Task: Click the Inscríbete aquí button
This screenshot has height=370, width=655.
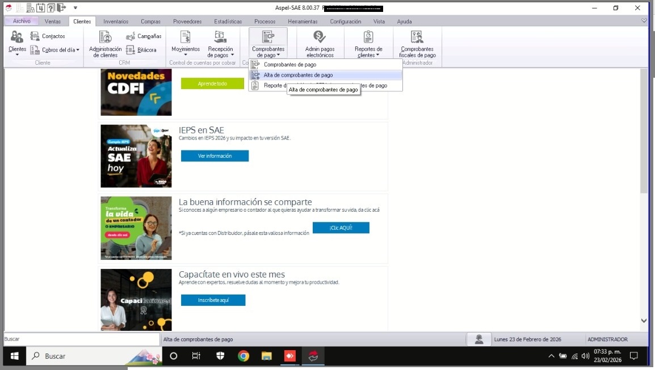Action: click(x=213, y=300)
